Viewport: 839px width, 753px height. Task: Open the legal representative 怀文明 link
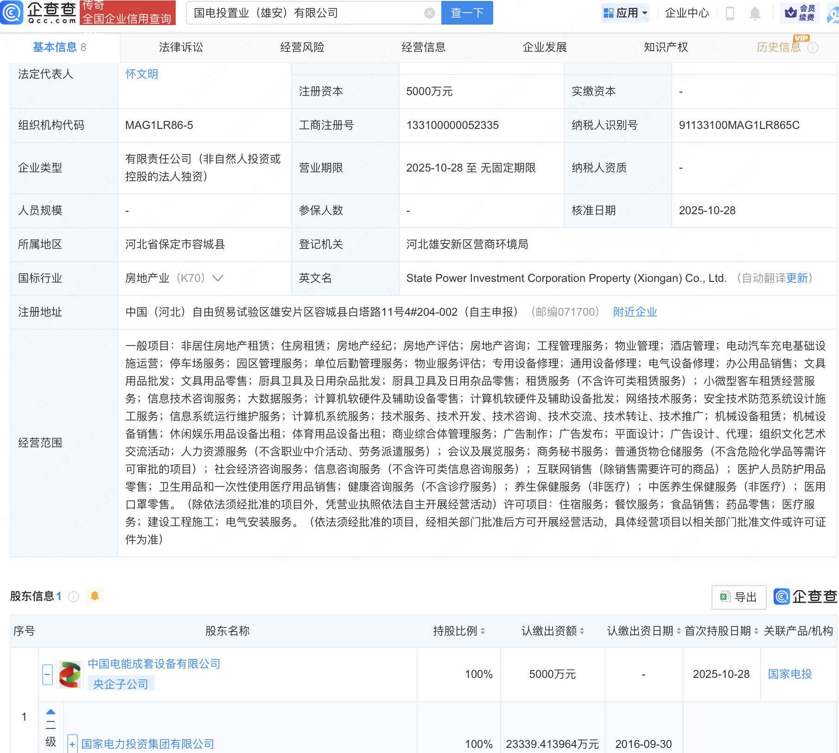(141, 74)
